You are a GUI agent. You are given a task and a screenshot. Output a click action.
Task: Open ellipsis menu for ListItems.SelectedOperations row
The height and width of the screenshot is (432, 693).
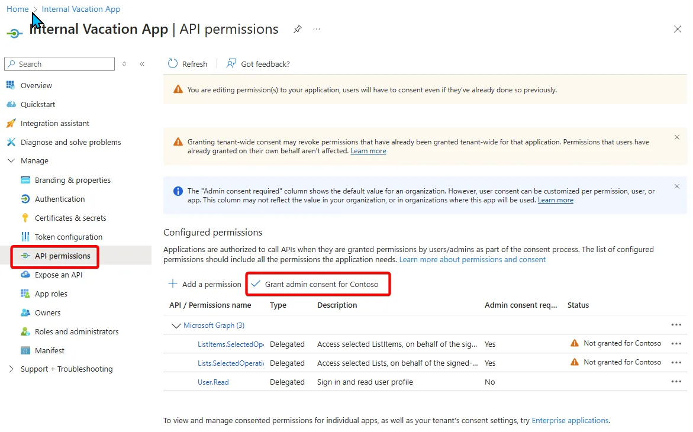[x=676, y=344]
